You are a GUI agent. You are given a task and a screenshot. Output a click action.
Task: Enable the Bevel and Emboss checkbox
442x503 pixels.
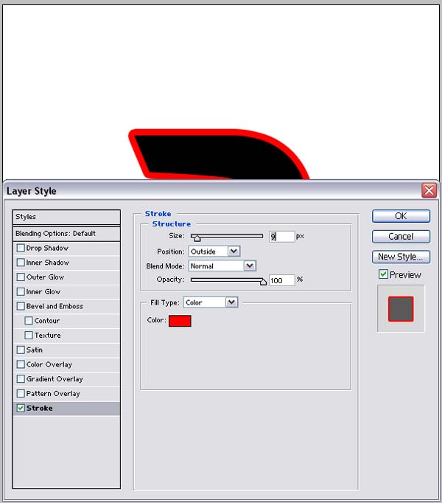point(21,306)
